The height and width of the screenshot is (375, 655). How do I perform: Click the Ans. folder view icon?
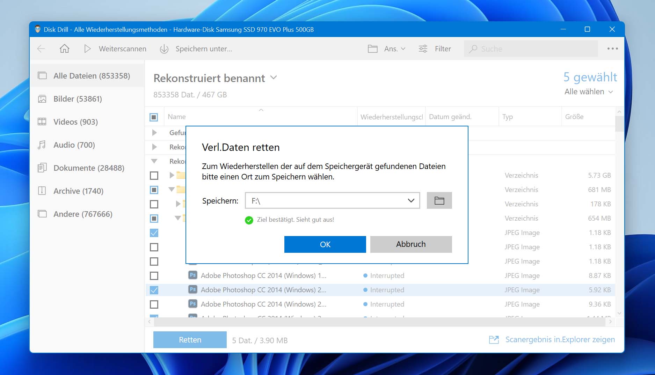(372, 49)
